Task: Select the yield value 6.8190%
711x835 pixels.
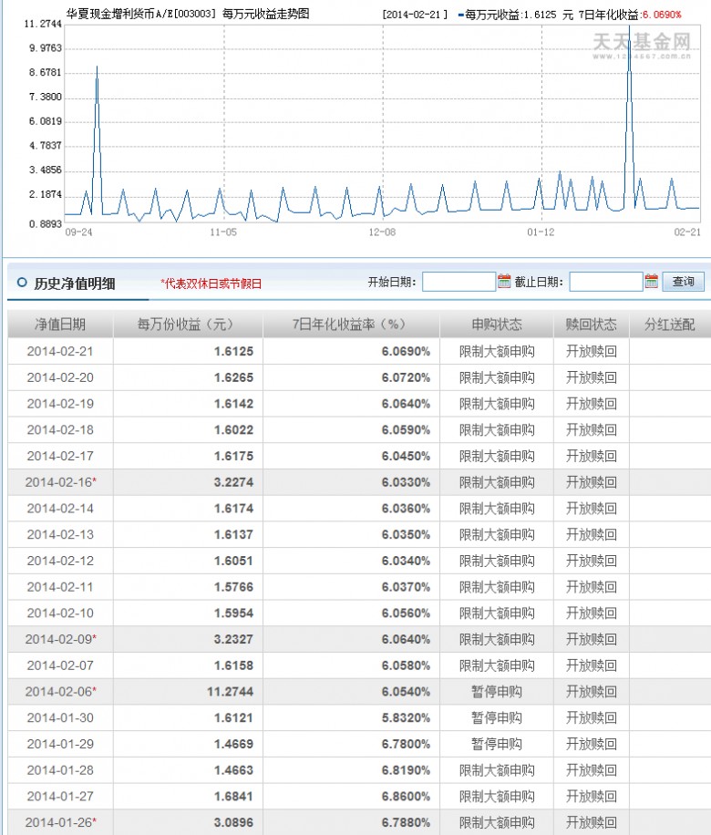Action: click(406, 770)
